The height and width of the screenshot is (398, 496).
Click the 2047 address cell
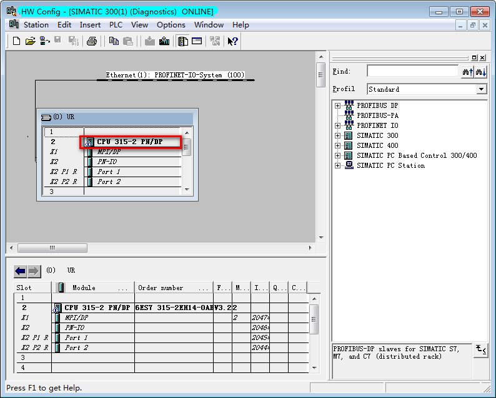click(x=260, y=318)
